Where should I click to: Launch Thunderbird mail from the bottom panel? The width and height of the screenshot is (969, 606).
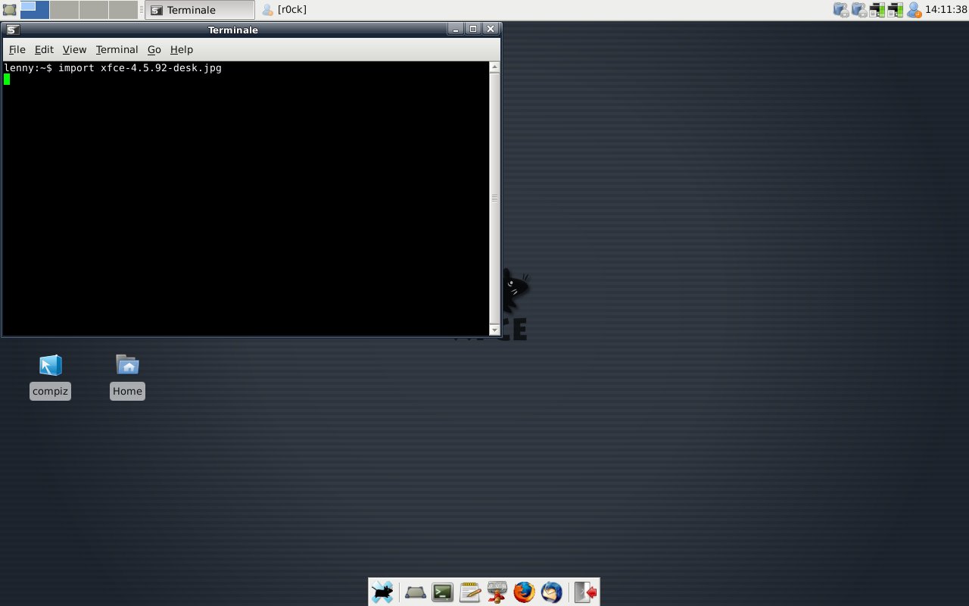click(x=551, y=592)
